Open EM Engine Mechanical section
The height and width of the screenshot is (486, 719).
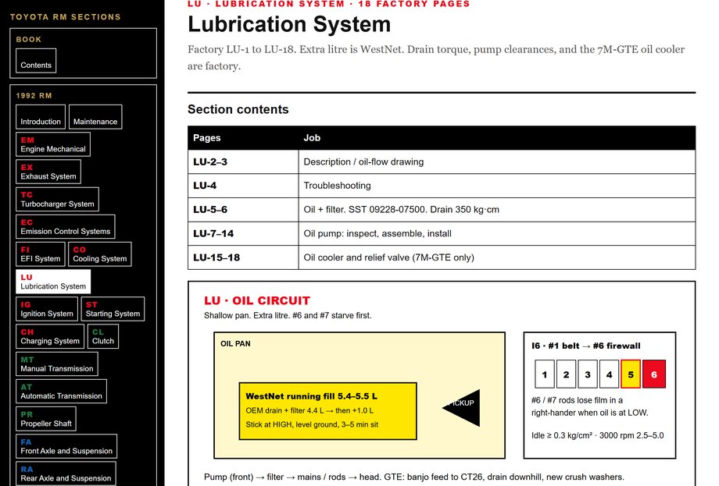pos(52,144)
